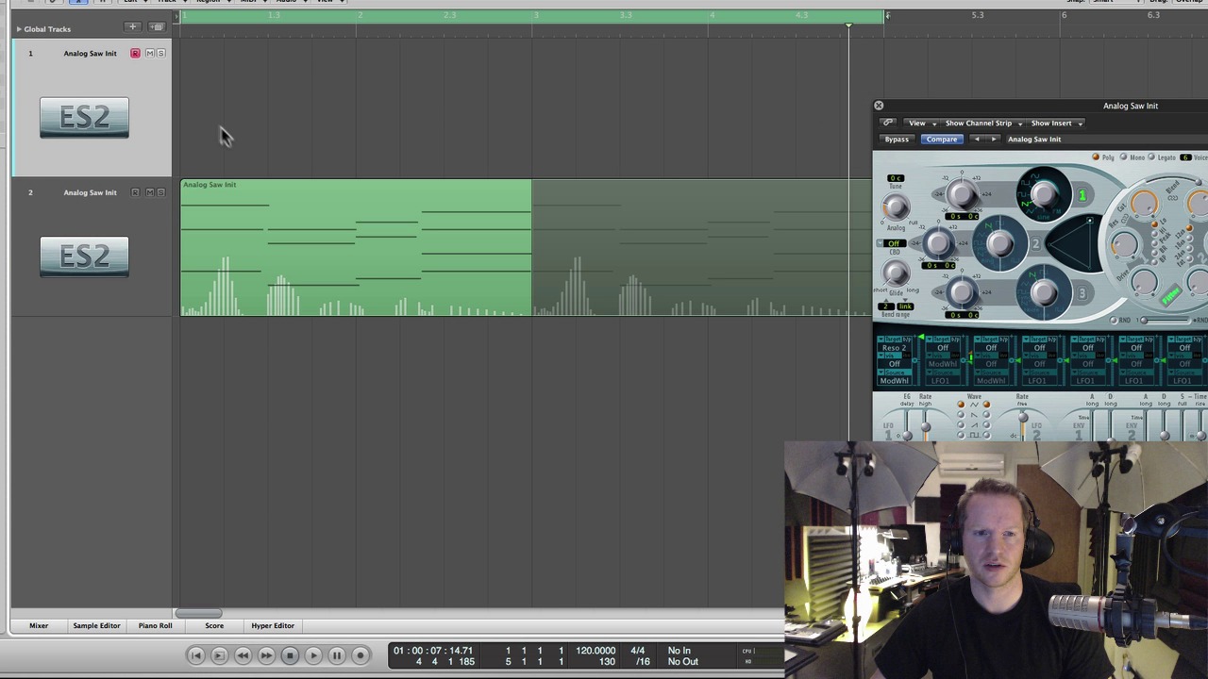Open Show Channel Strip dropdown

(x=983, y=123)
